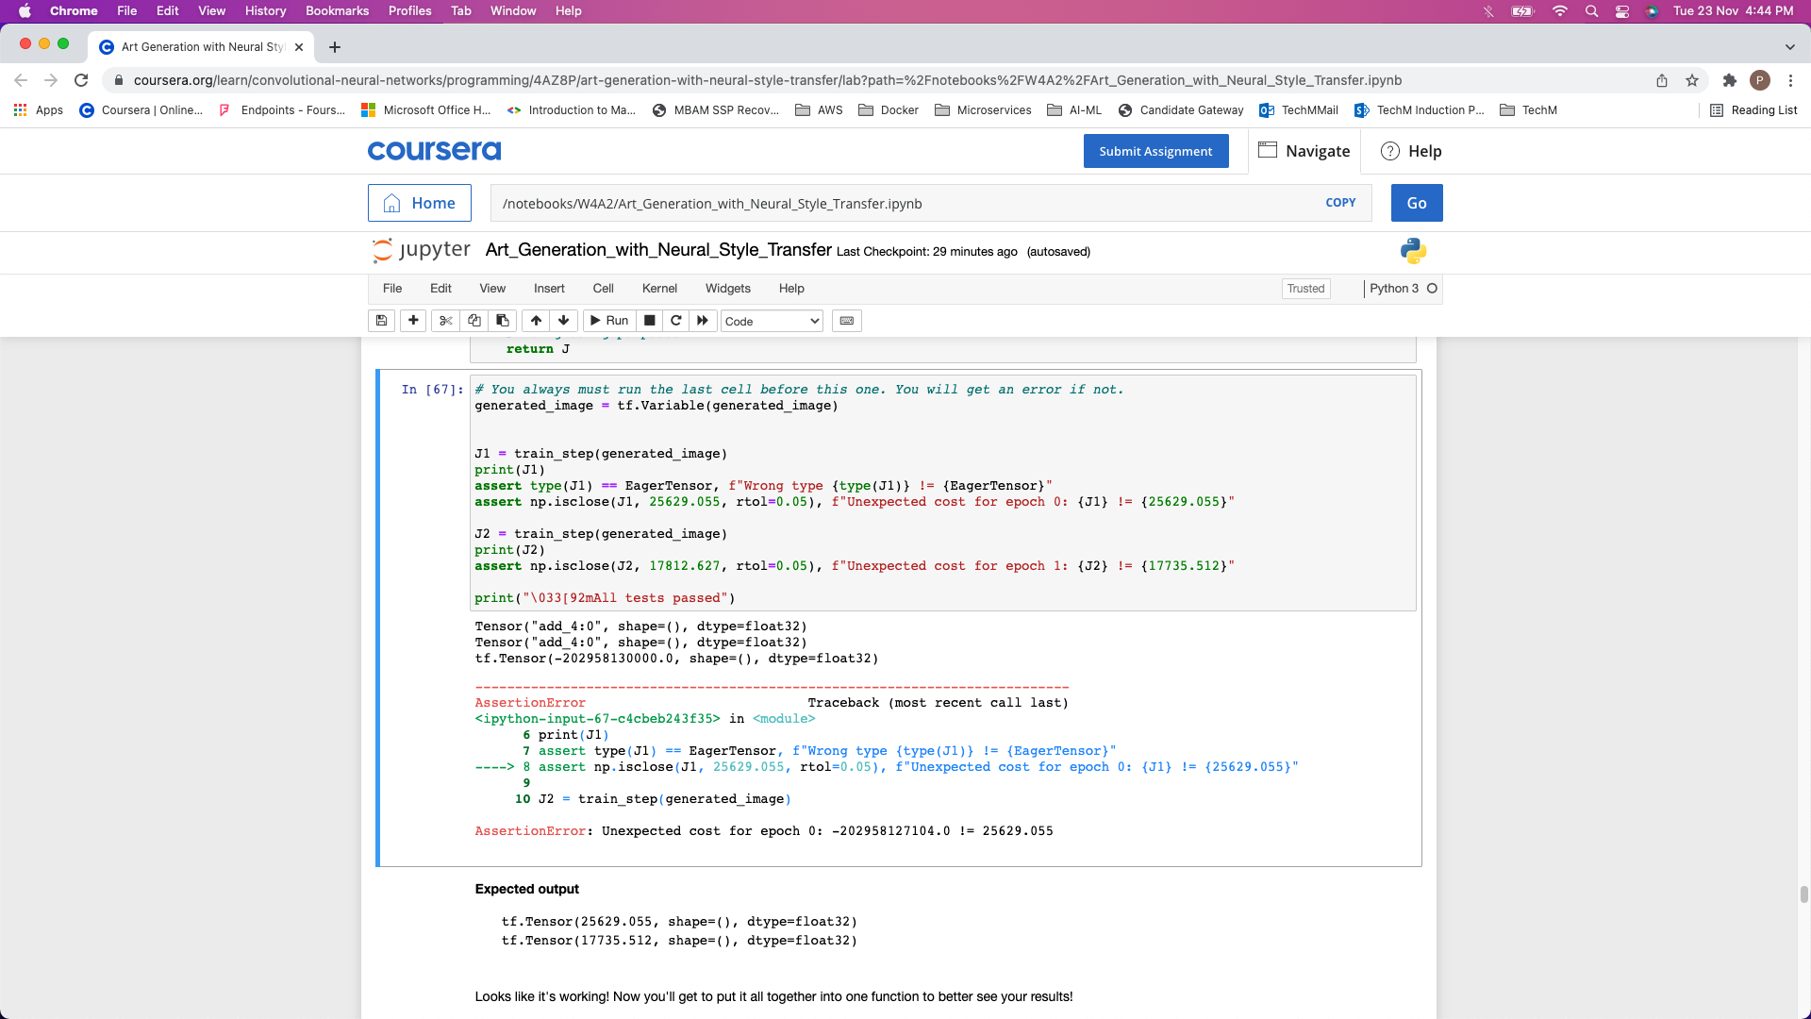This screenshot has height=1019, width=1811.
Task: Cut selected cell with scissors icon
Action: pyautogui.click(x=446, y=321)
